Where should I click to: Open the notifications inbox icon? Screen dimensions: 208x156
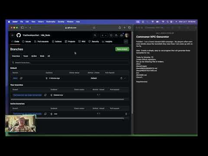121,35
